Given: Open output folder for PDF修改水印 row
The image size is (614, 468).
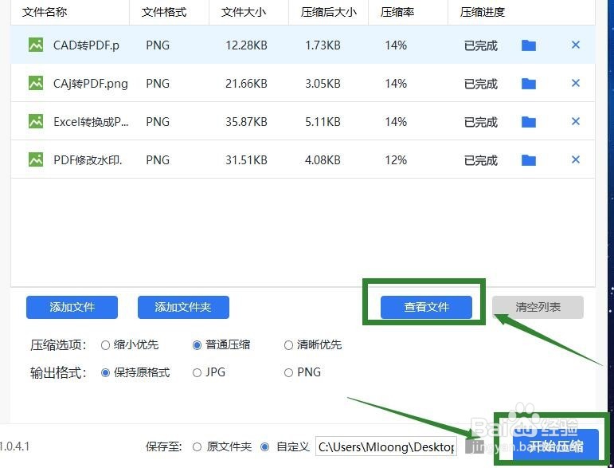Looking at the screenshot, I should click(x=529, y=160).
